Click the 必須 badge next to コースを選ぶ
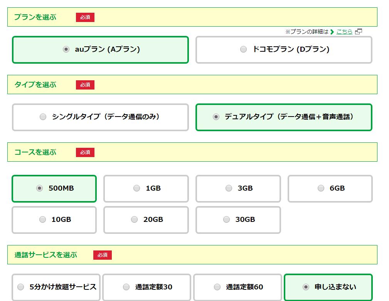The image size is (389, 301). point(85,152)
